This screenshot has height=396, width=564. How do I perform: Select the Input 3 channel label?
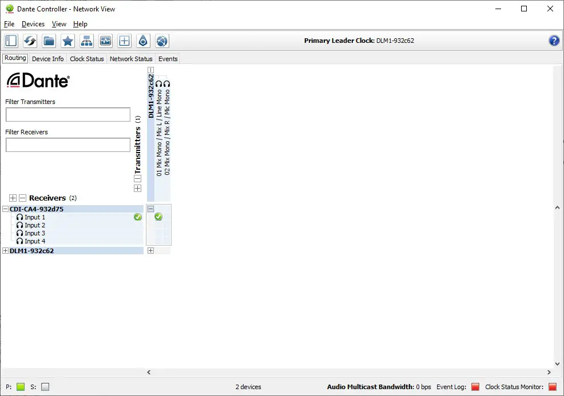point(35,233)
